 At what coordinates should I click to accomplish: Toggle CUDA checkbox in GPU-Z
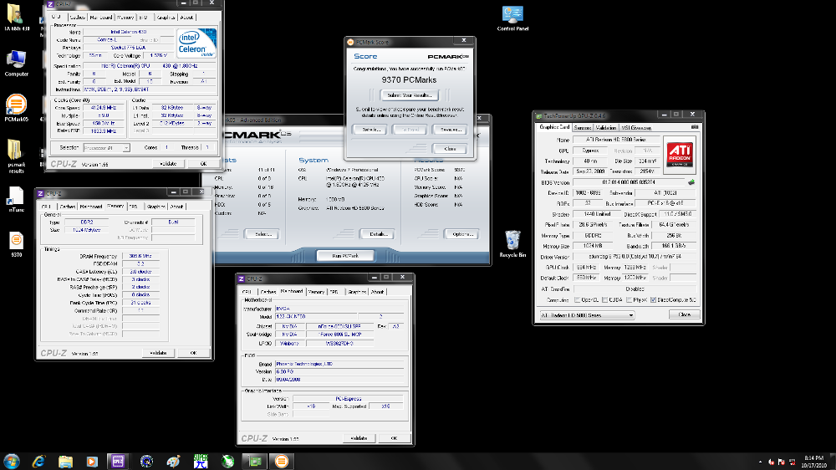(x=604, y=300)
